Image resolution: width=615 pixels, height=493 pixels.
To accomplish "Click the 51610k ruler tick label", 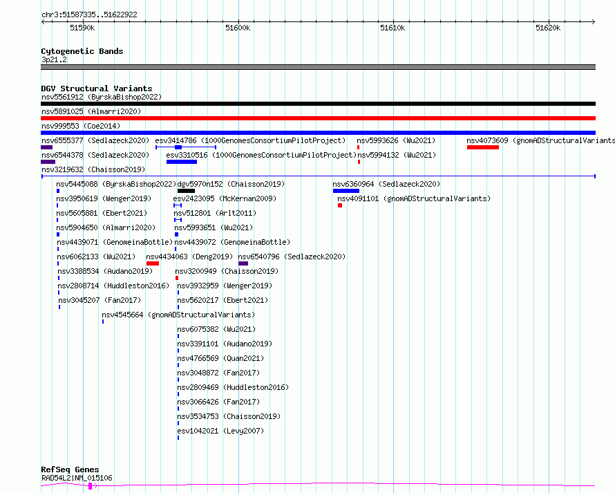I will pos(392,28).
